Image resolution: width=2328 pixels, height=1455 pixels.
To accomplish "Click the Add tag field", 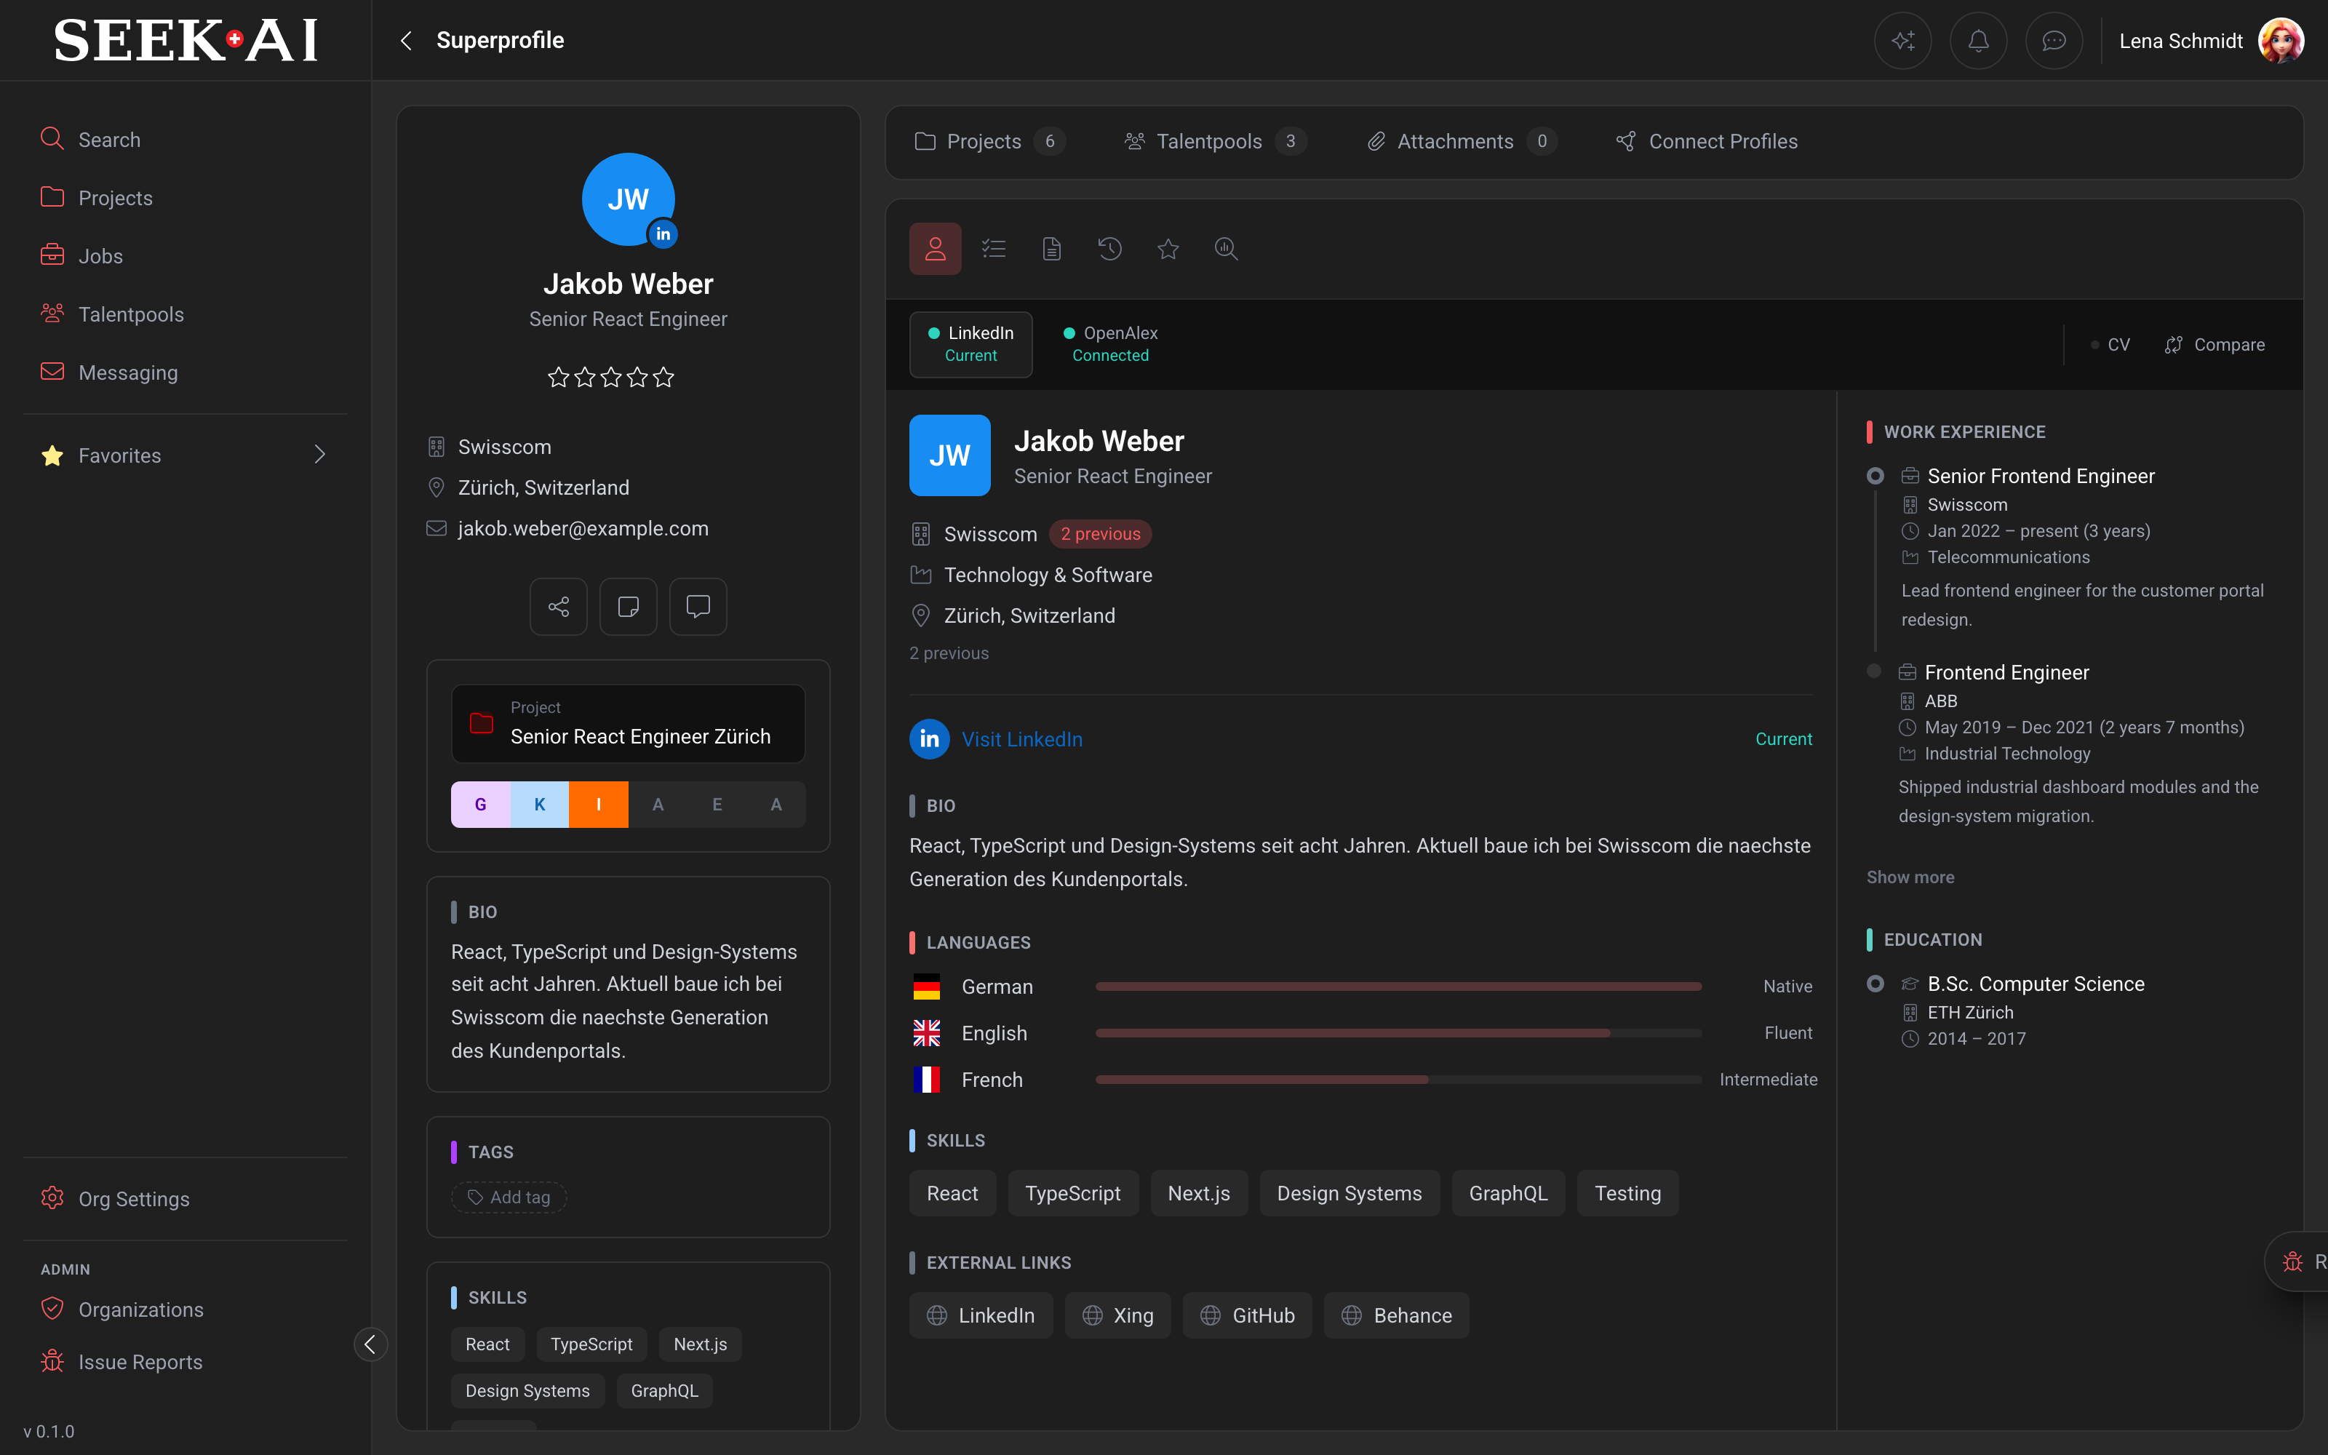I will point(509,1197).
